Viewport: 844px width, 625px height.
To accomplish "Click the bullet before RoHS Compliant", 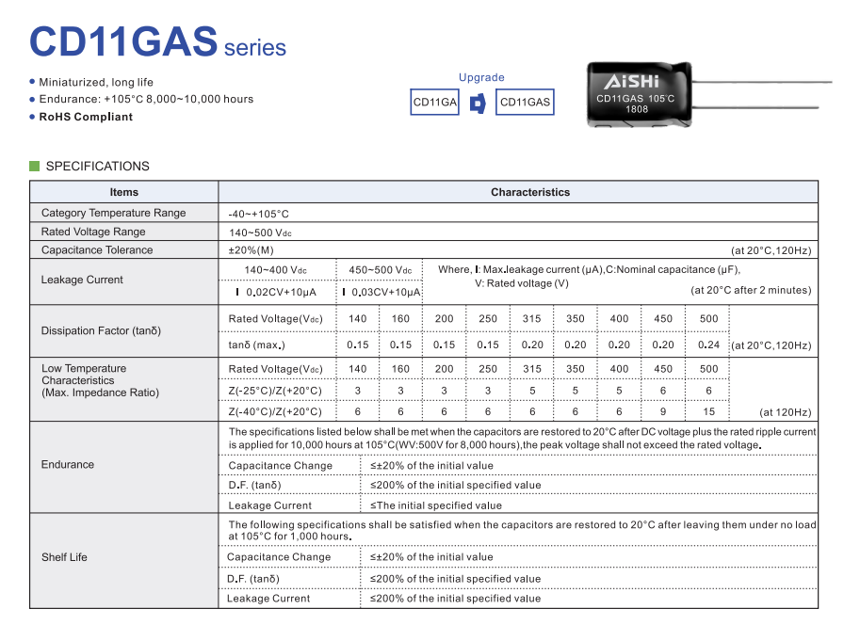I will 33,117.
